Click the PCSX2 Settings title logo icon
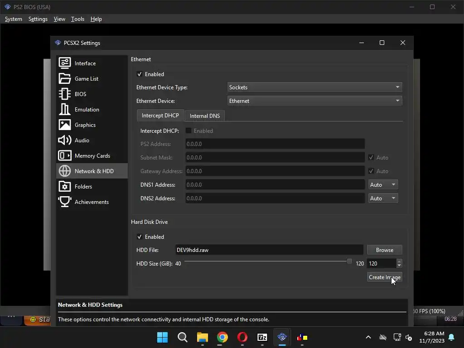Viewport: 464px width, 348px height. [58, 43]
